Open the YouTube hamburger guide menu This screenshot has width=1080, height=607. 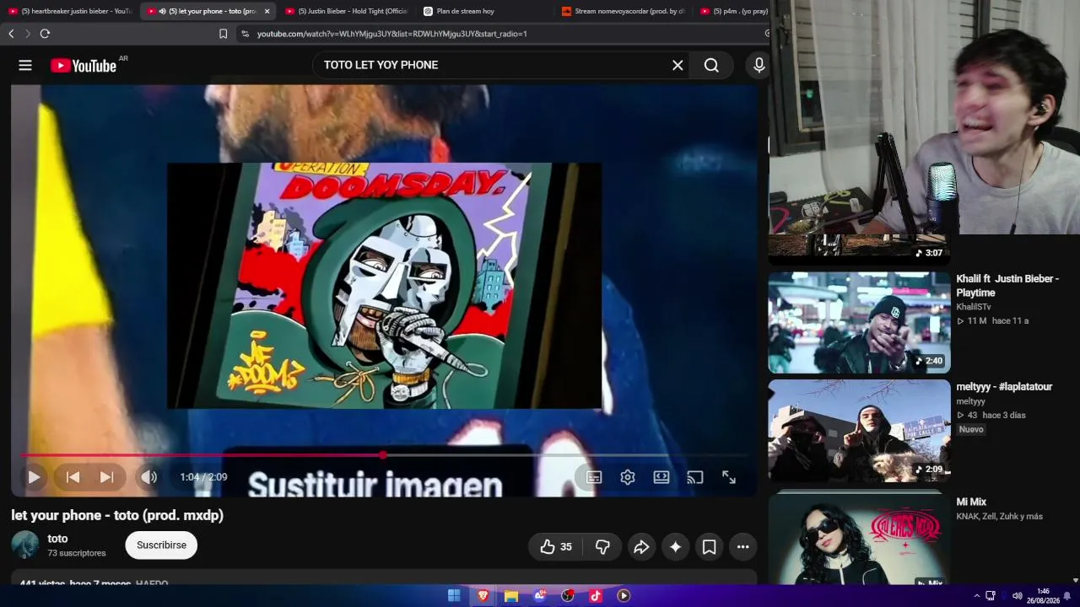[25, 65]
